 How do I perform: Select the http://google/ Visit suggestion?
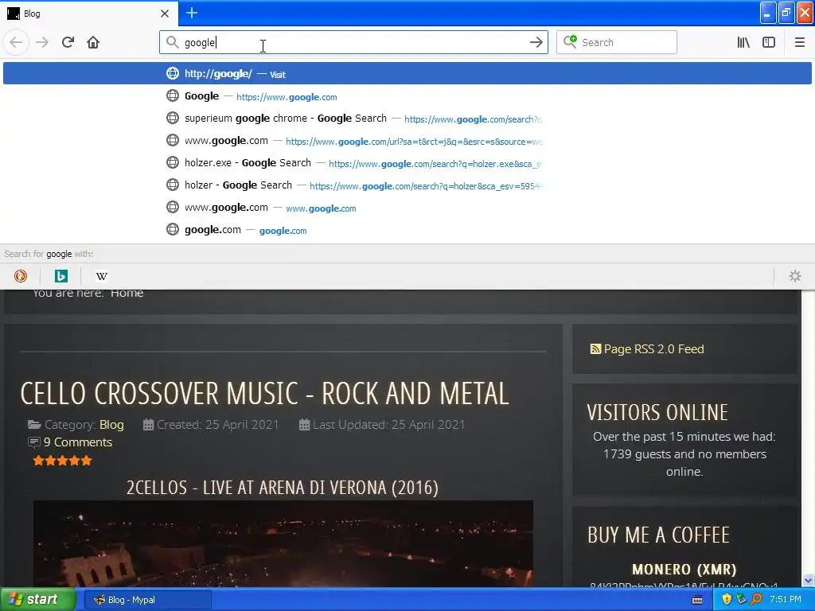[x=407, y=73]
